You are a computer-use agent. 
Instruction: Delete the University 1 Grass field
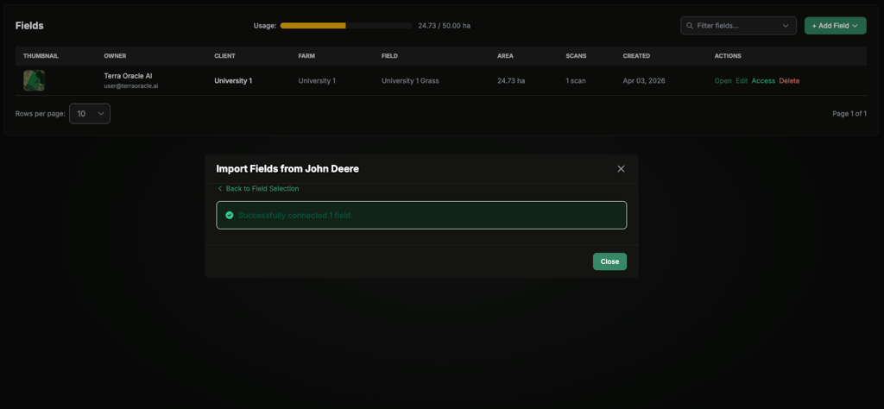click(789, 80)
